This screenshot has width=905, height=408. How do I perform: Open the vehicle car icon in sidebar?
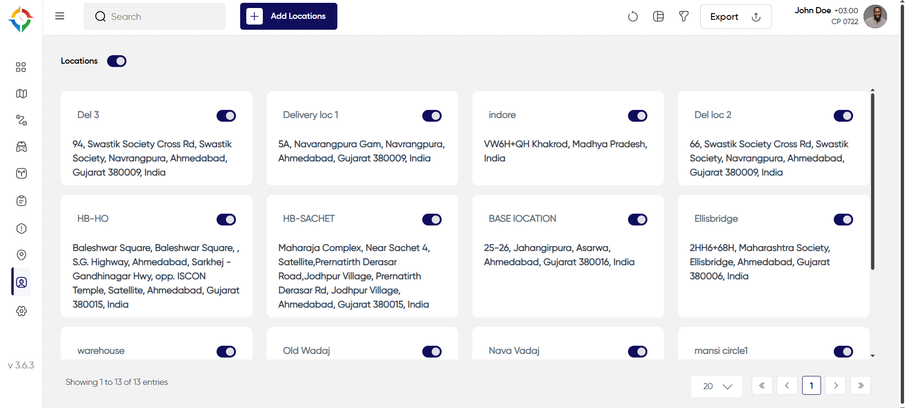pos(21,147)
